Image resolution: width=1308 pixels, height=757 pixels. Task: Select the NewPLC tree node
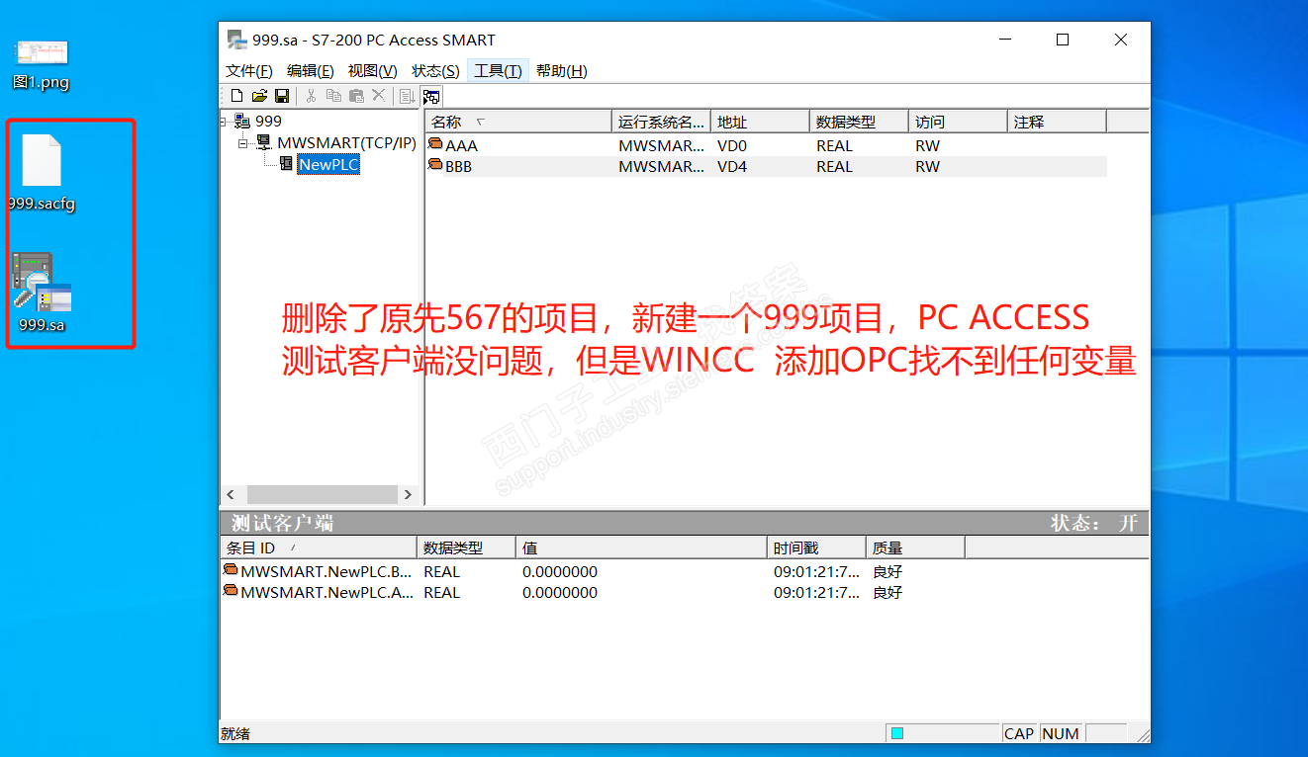(x=328, y=165)
